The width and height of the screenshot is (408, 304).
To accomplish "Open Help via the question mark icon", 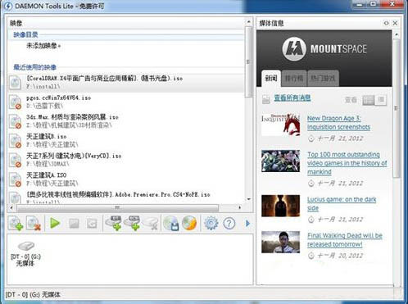I will (x=229, y=224).
